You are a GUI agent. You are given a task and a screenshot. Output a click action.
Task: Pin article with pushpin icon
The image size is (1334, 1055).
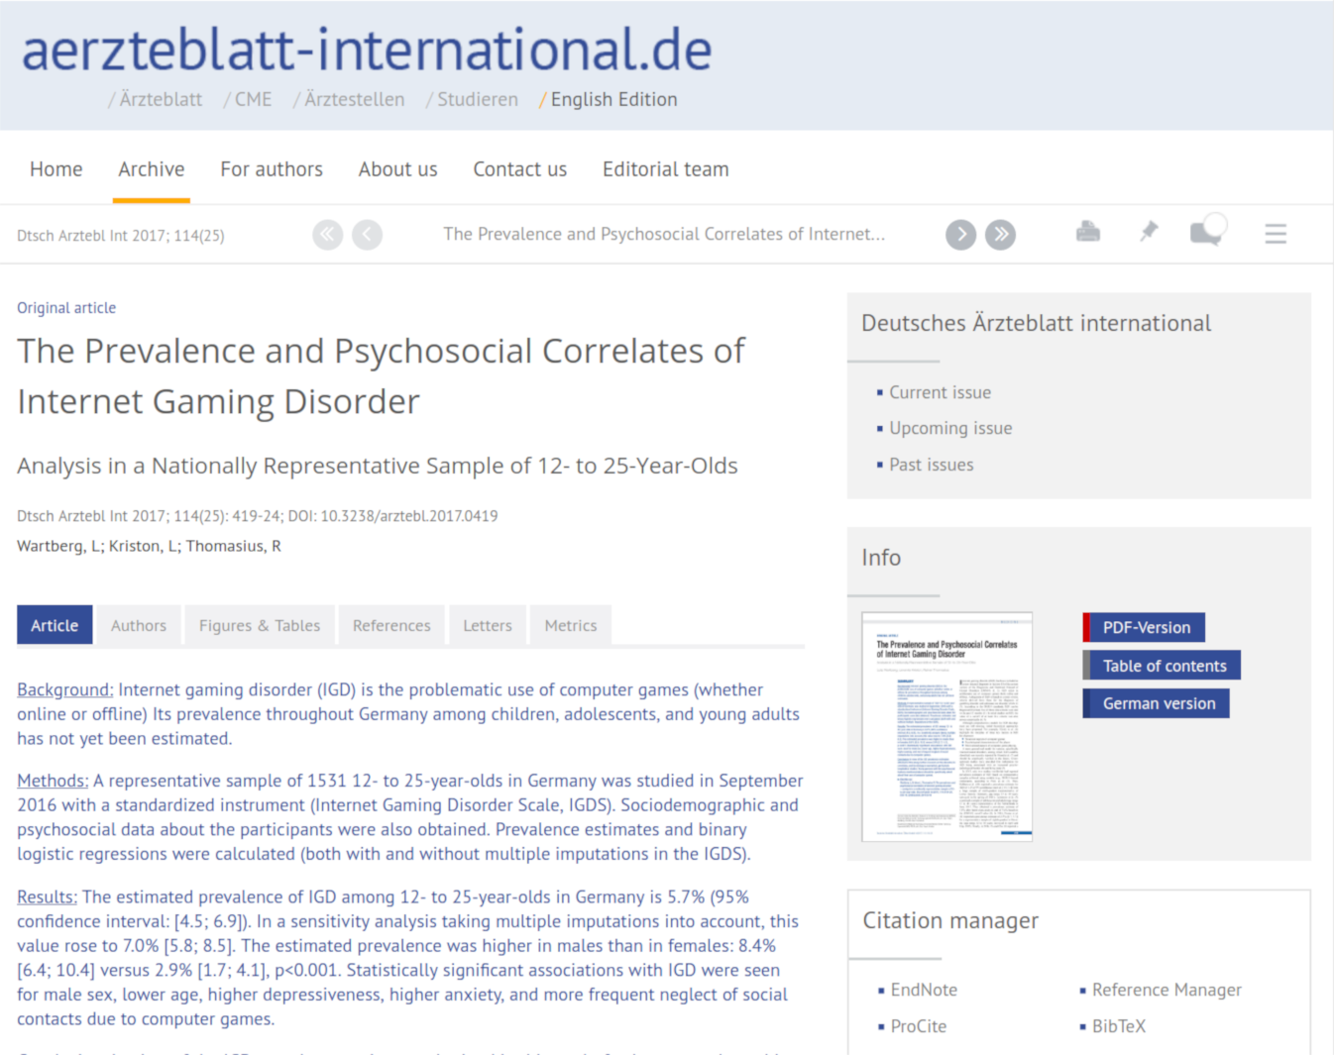(x=1149, y=233)
